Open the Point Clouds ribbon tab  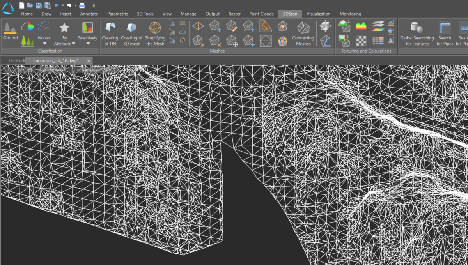tap(261, 14)
